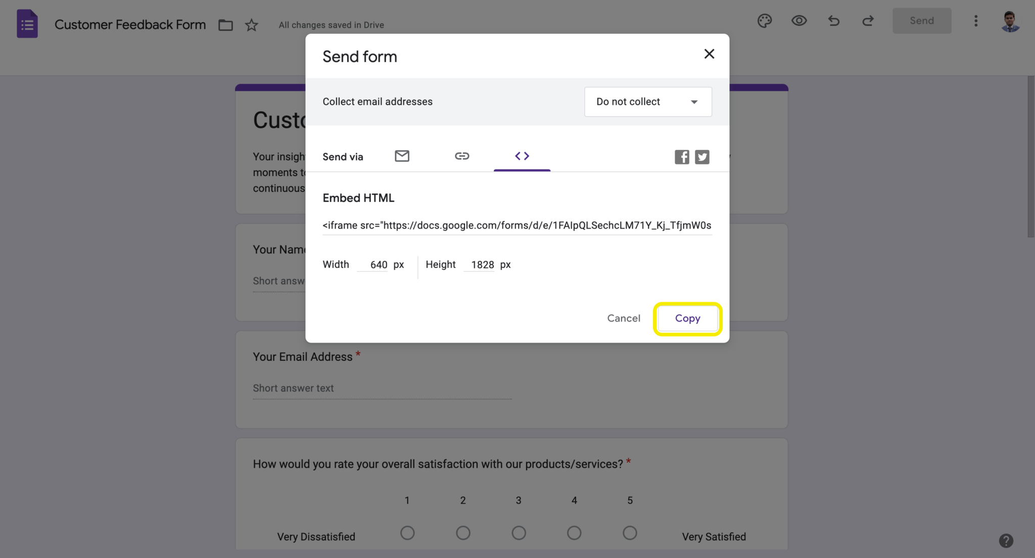Open the Do not collect dropdown
This screenshot has height=558, width=1035.
click(x=647, y=101)
